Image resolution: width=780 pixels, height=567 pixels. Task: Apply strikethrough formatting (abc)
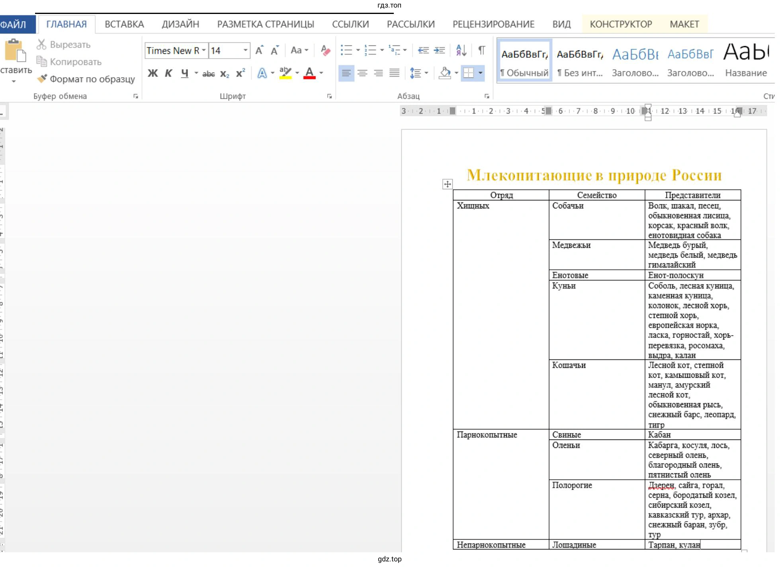pos(208,73)
